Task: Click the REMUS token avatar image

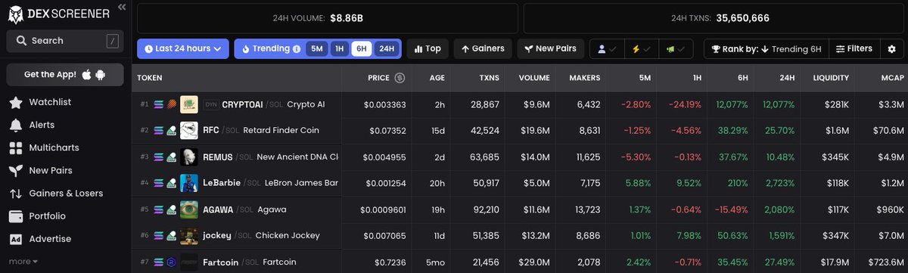Action: [189, 157]
